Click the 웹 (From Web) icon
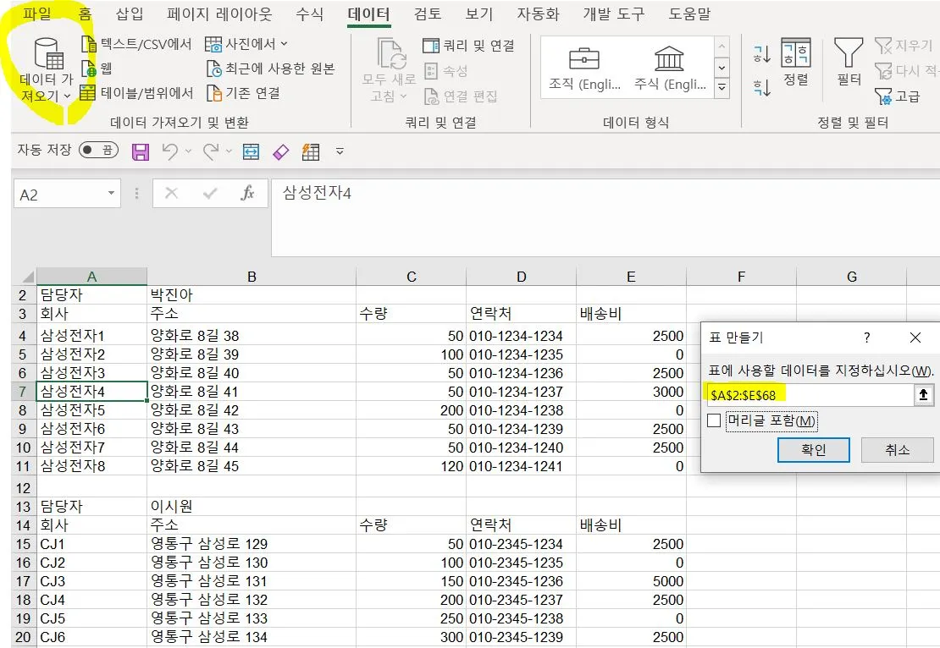This screenshot has width=940, height=648. pyautogui.click(x=89, y=69)
